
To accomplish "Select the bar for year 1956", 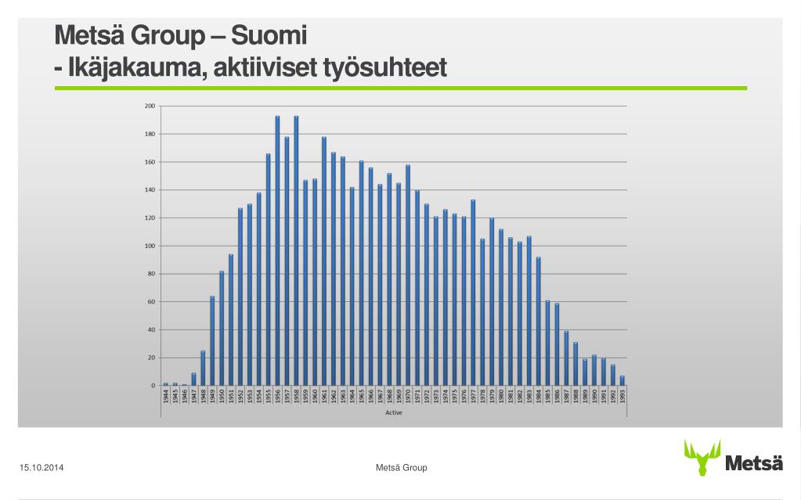I will [x=277, y=250].
